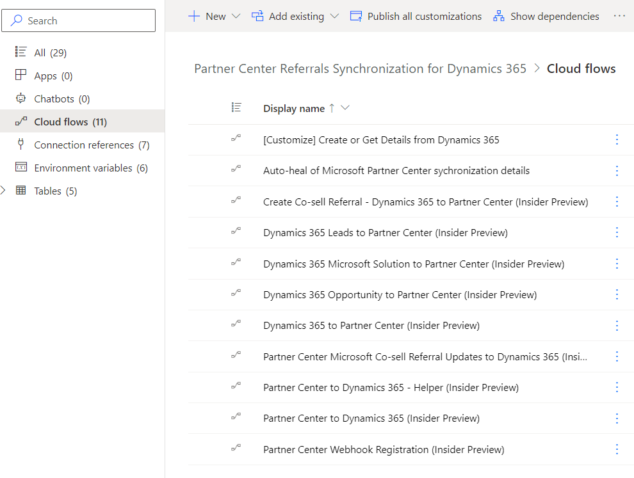This screenshot has width=634, height=478.
Task: Expand the Add existing dropdown chevron
Action: tap(334, 17)
